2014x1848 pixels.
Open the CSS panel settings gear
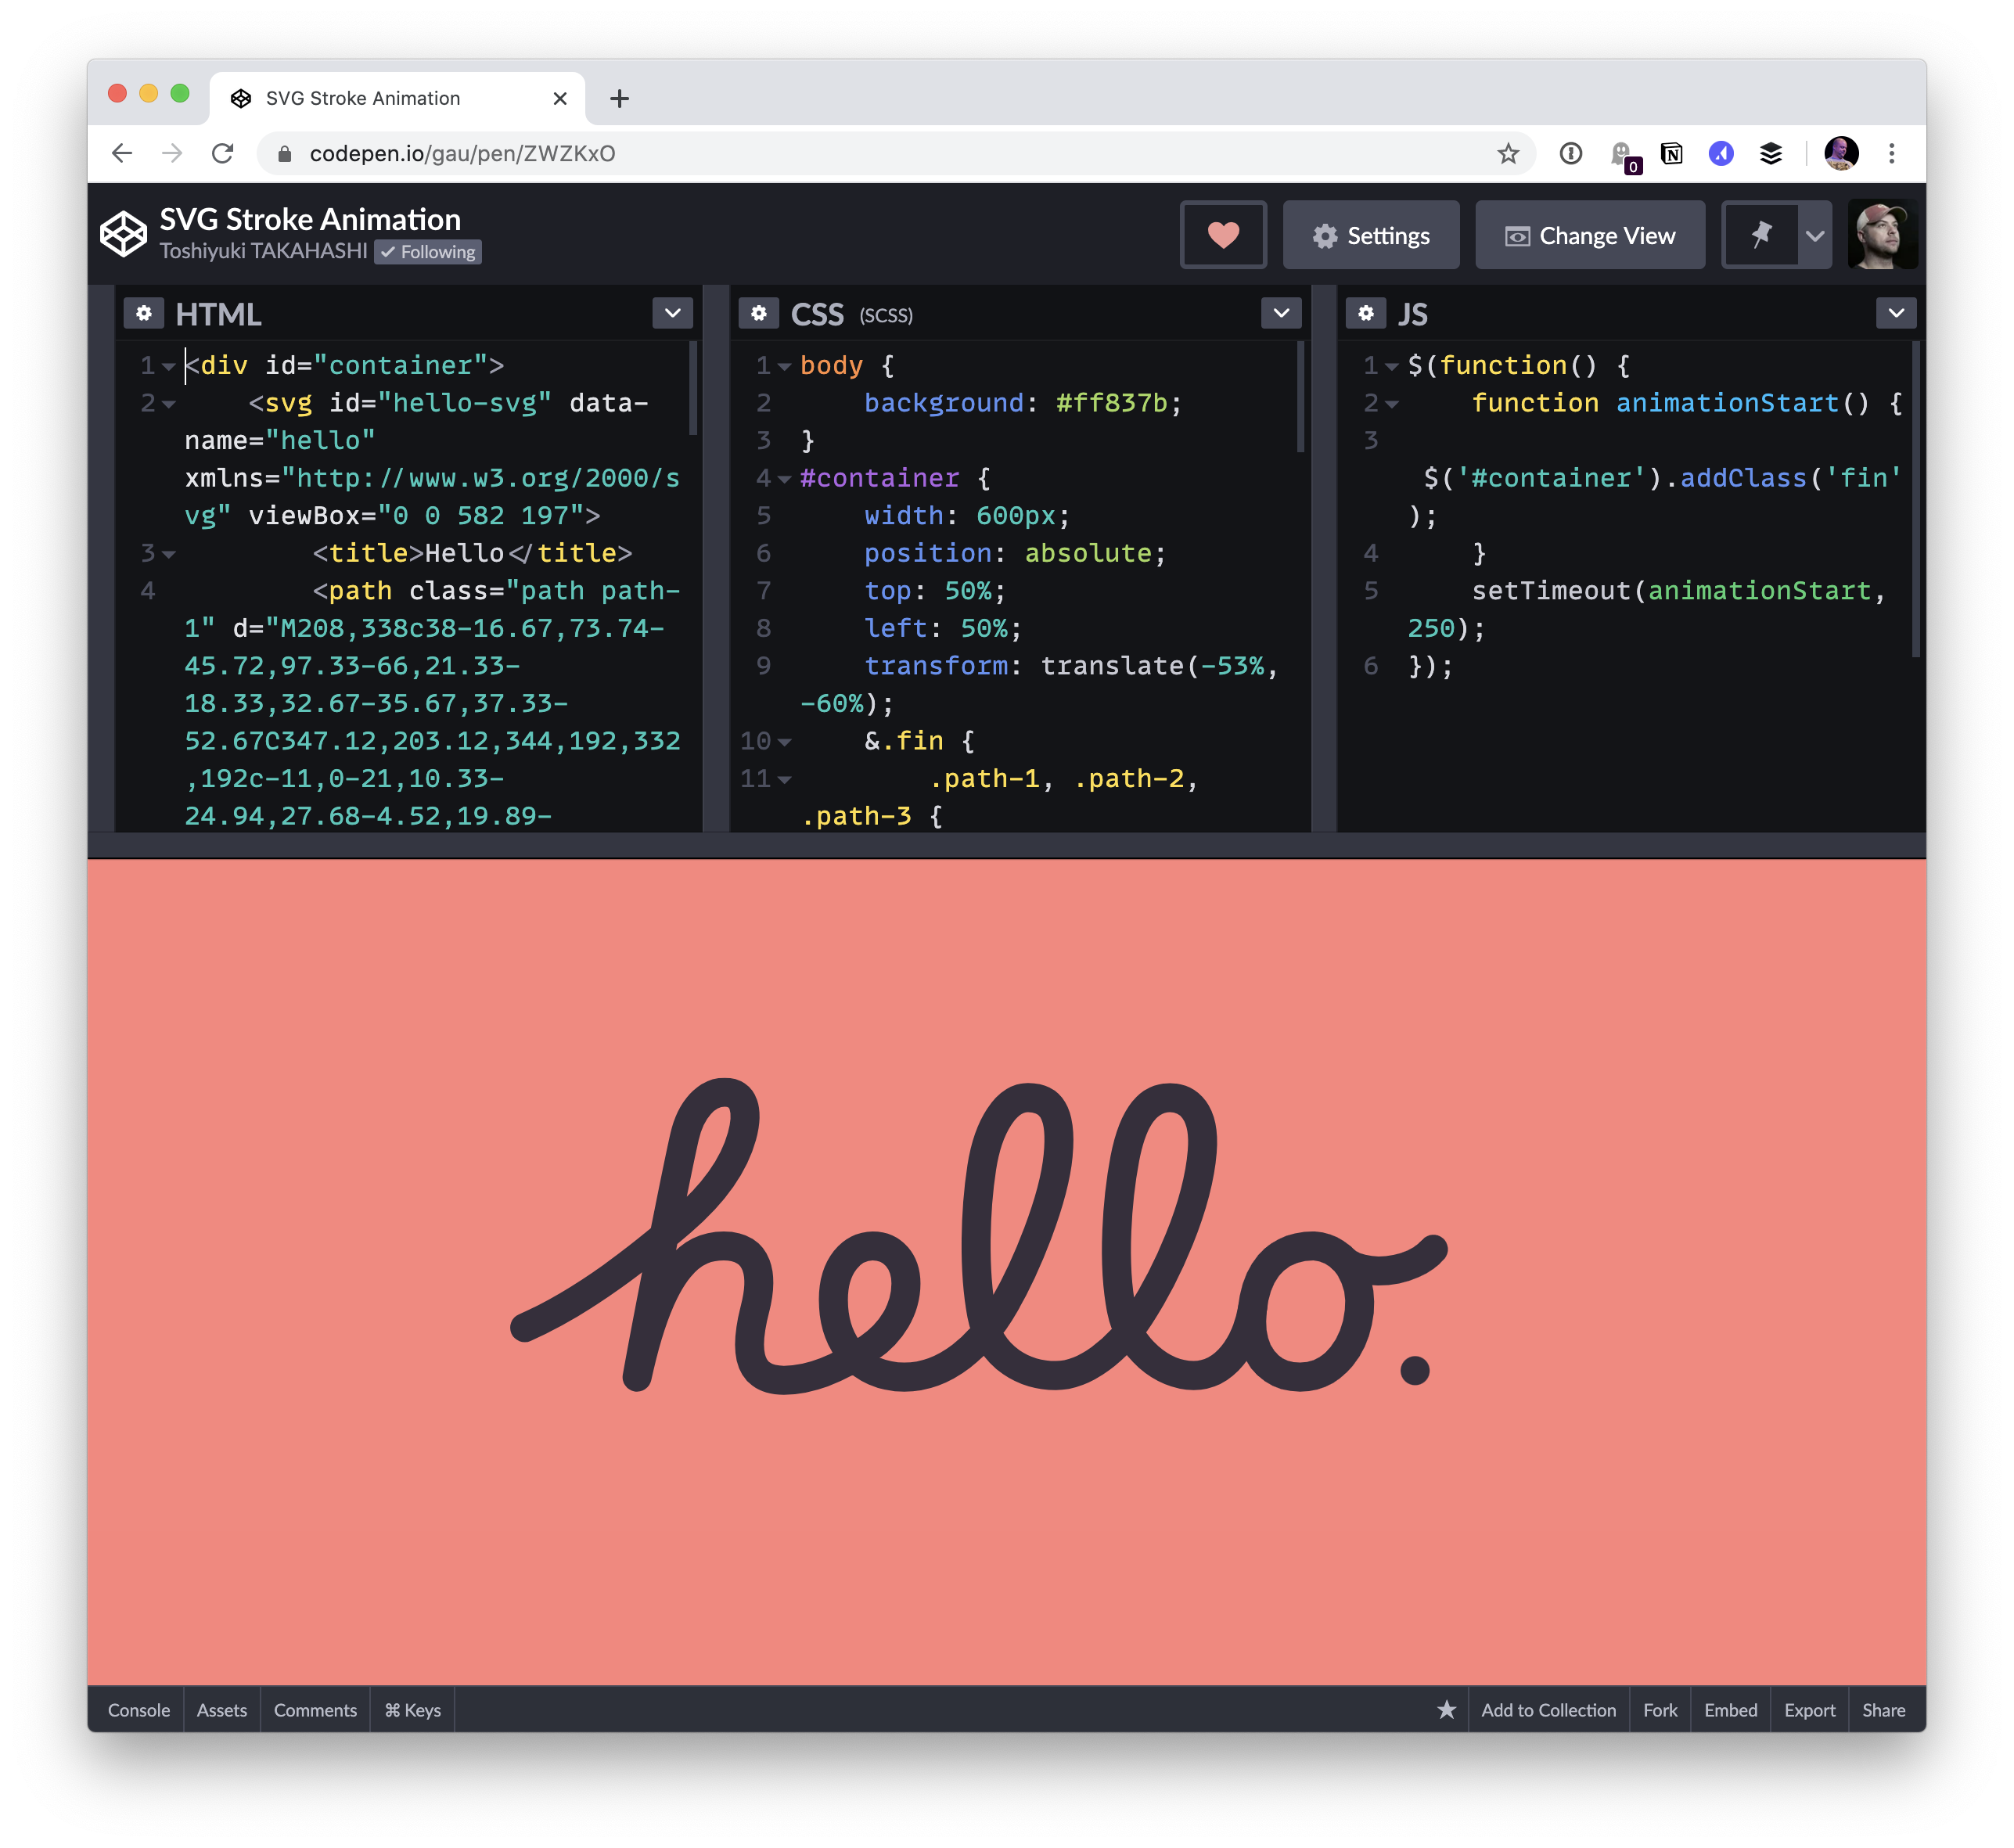click(x=760, y=313)
